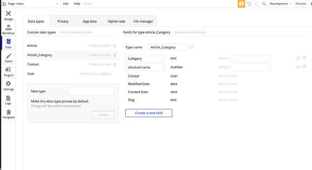Click the Slug field name
The image size is (312, 170).
131,100
